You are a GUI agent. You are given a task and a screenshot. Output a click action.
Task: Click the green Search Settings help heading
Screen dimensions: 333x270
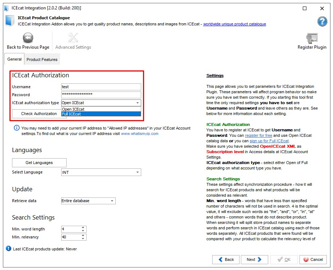[223, 179]
